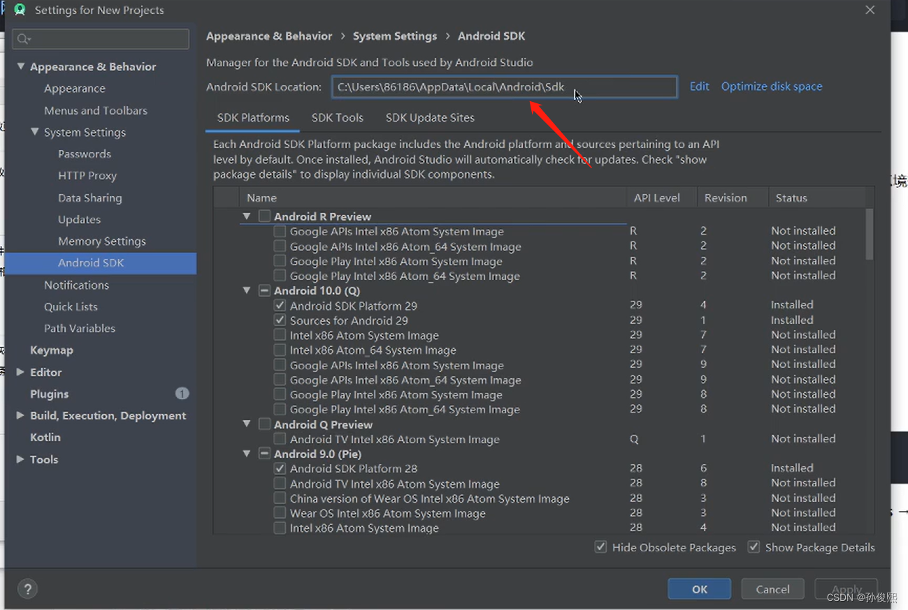Screen dimensions: 908x610
Task: Select the Installed status of Sources for Android 29
Action: coord(792,320)
